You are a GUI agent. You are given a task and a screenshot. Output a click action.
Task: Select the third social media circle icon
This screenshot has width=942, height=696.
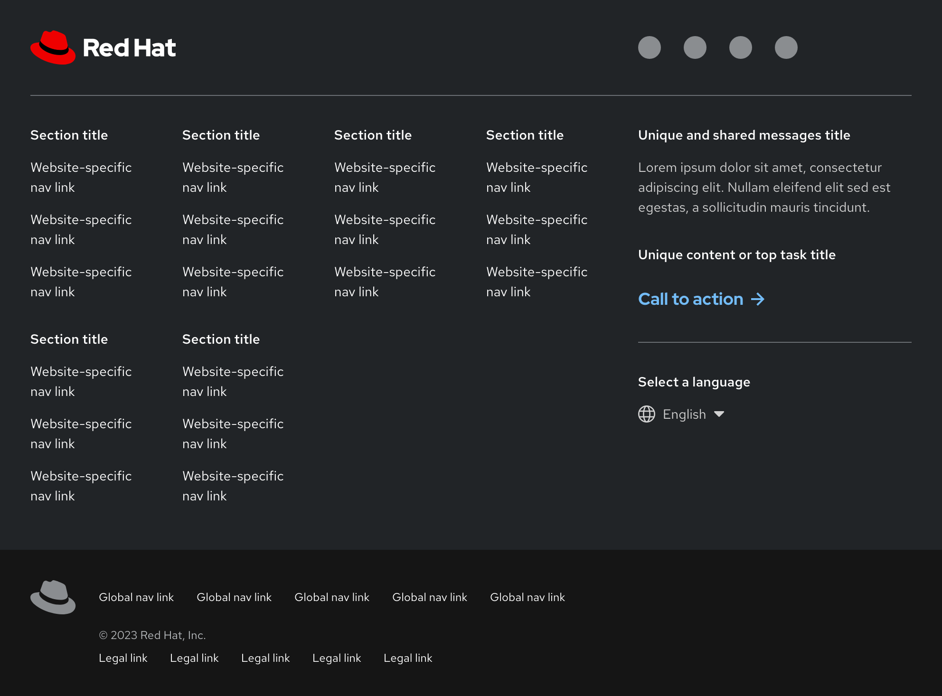pos(740,47)
